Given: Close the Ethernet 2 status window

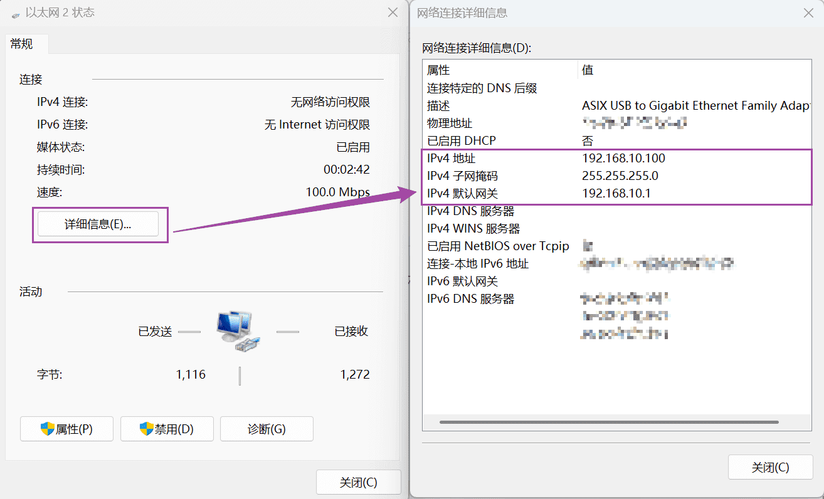Looking at the screenshot, I should [x=393, y=13].
